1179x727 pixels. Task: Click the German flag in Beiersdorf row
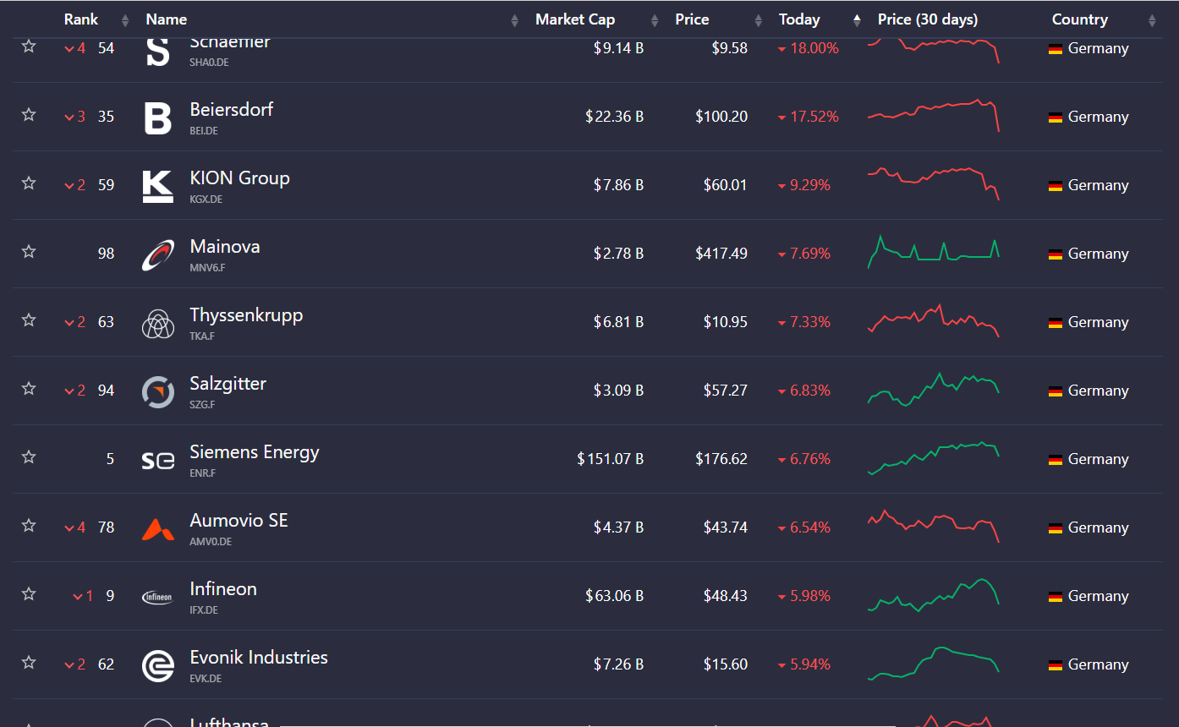click(1056, 118)
